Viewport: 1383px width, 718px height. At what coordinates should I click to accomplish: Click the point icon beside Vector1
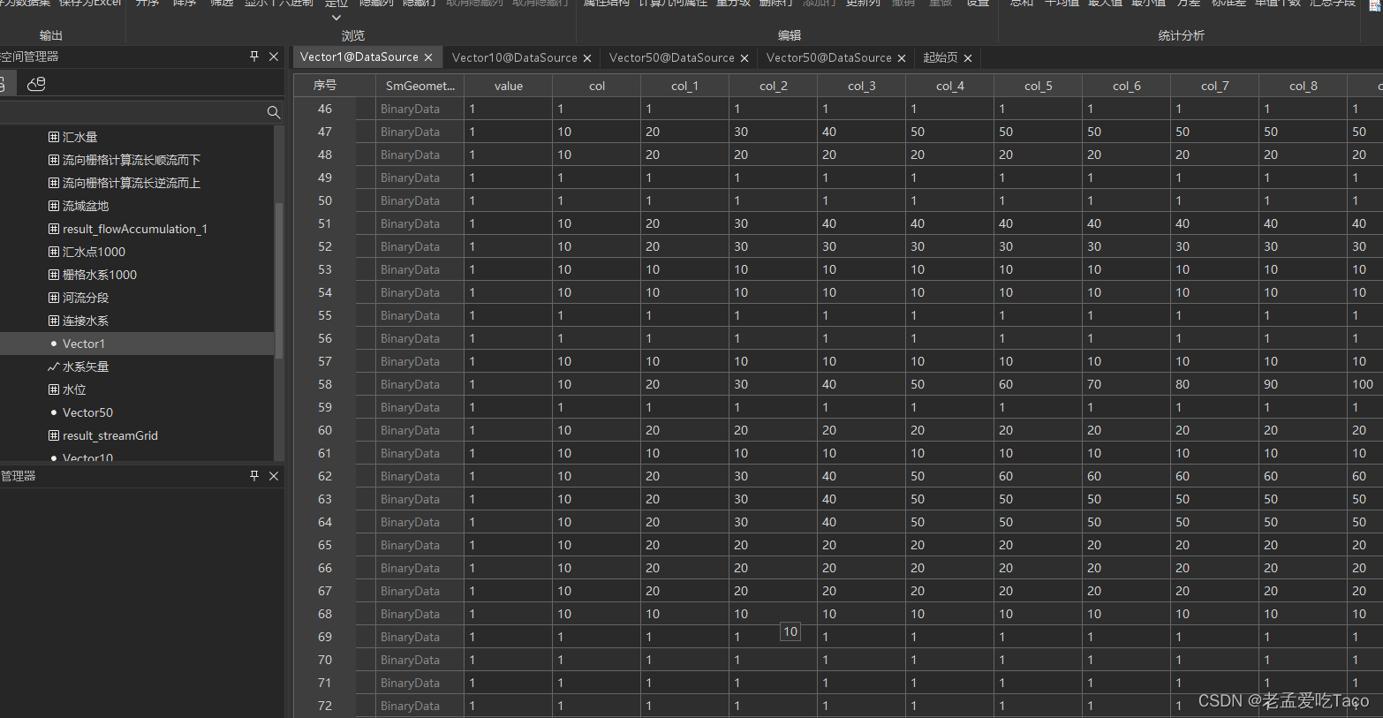54,344
